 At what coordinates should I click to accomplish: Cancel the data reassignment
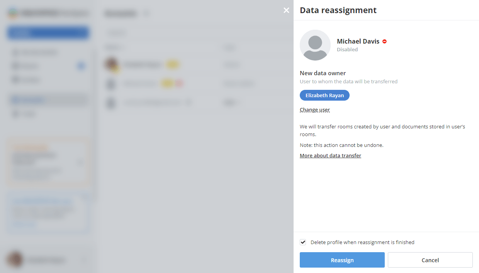click(430, 260)
